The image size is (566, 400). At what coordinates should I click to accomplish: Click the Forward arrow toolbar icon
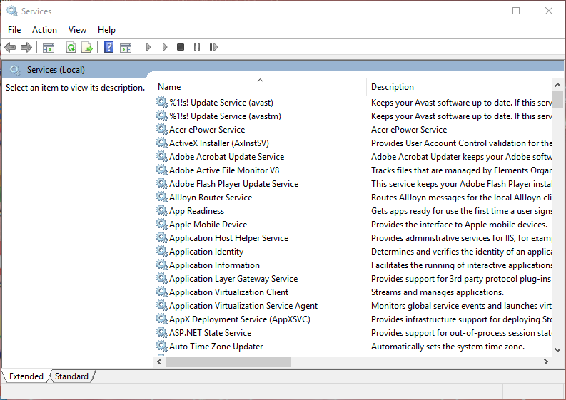tap(26, 47)
